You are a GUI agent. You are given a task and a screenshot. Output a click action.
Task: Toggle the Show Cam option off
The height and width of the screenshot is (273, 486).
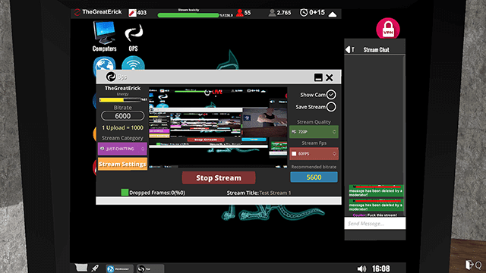click(331, 94)
